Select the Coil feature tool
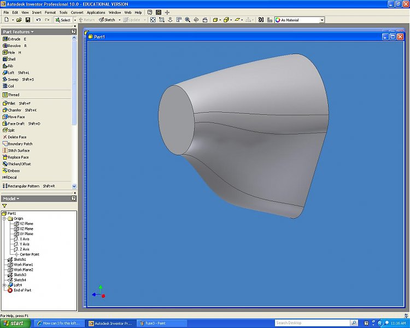Viewport: 410px width, 328px height. pyautogui.click(x=10, y=86)
